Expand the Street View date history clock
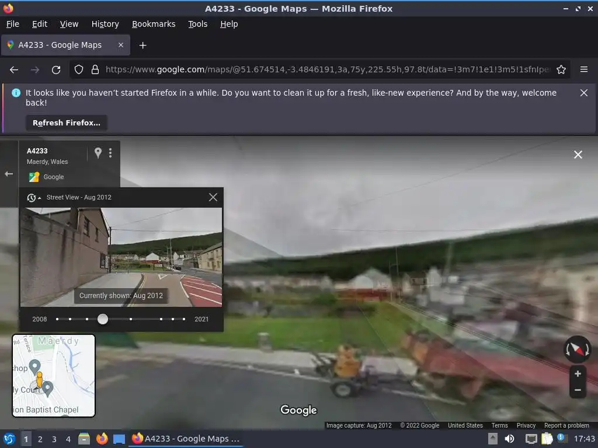This screenshot has width=598, height=448. (33, 197)
